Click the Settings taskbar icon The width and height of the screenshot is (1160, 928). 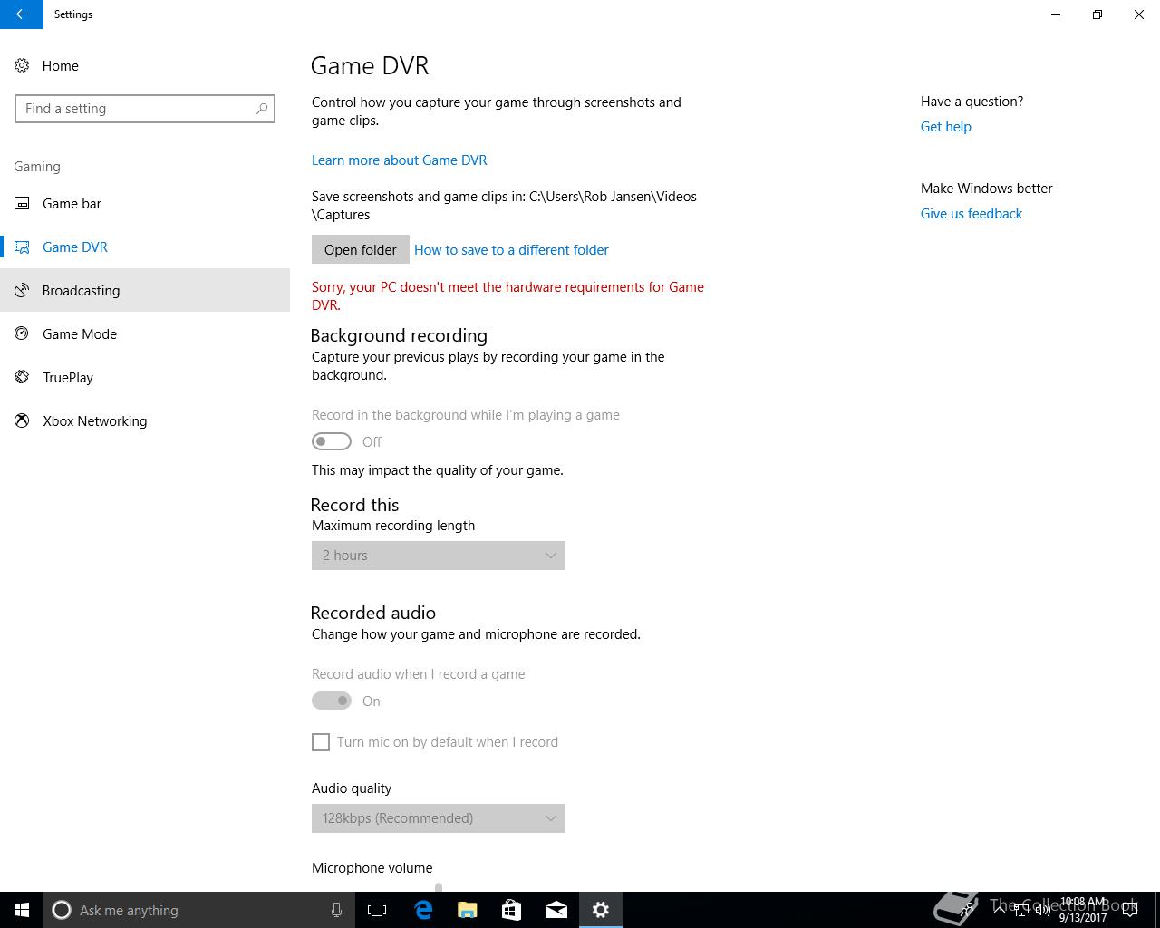click(x=601, y=910)
